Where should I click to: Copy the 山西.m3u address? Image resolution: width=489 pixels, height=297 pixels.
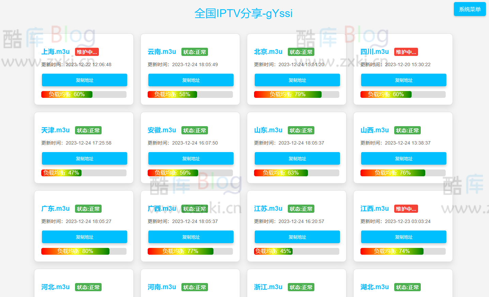click(403, 158)
